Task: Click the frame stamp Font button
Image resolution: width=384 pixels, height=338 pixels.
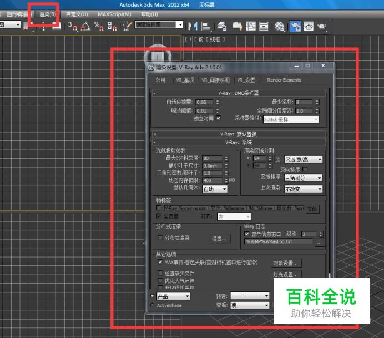Action: coord(312,209)
